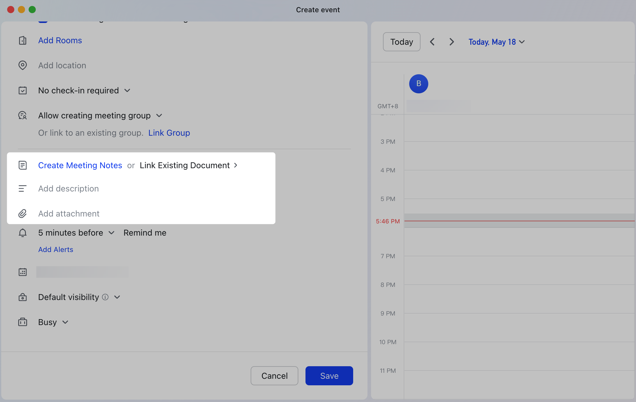Expand Link Existing Document option
The width and height of the screenshot is (636, 402).
click(188, 165)
